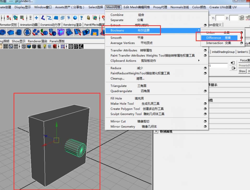Viewport: 250px width, 190px height.
Task: Toggle the X-ray joints icon
Action: click(81, 46)
